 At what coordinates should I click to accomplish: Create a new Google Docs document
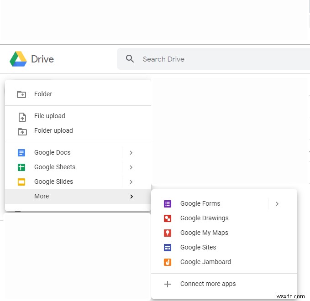click(x=63, y=152)
